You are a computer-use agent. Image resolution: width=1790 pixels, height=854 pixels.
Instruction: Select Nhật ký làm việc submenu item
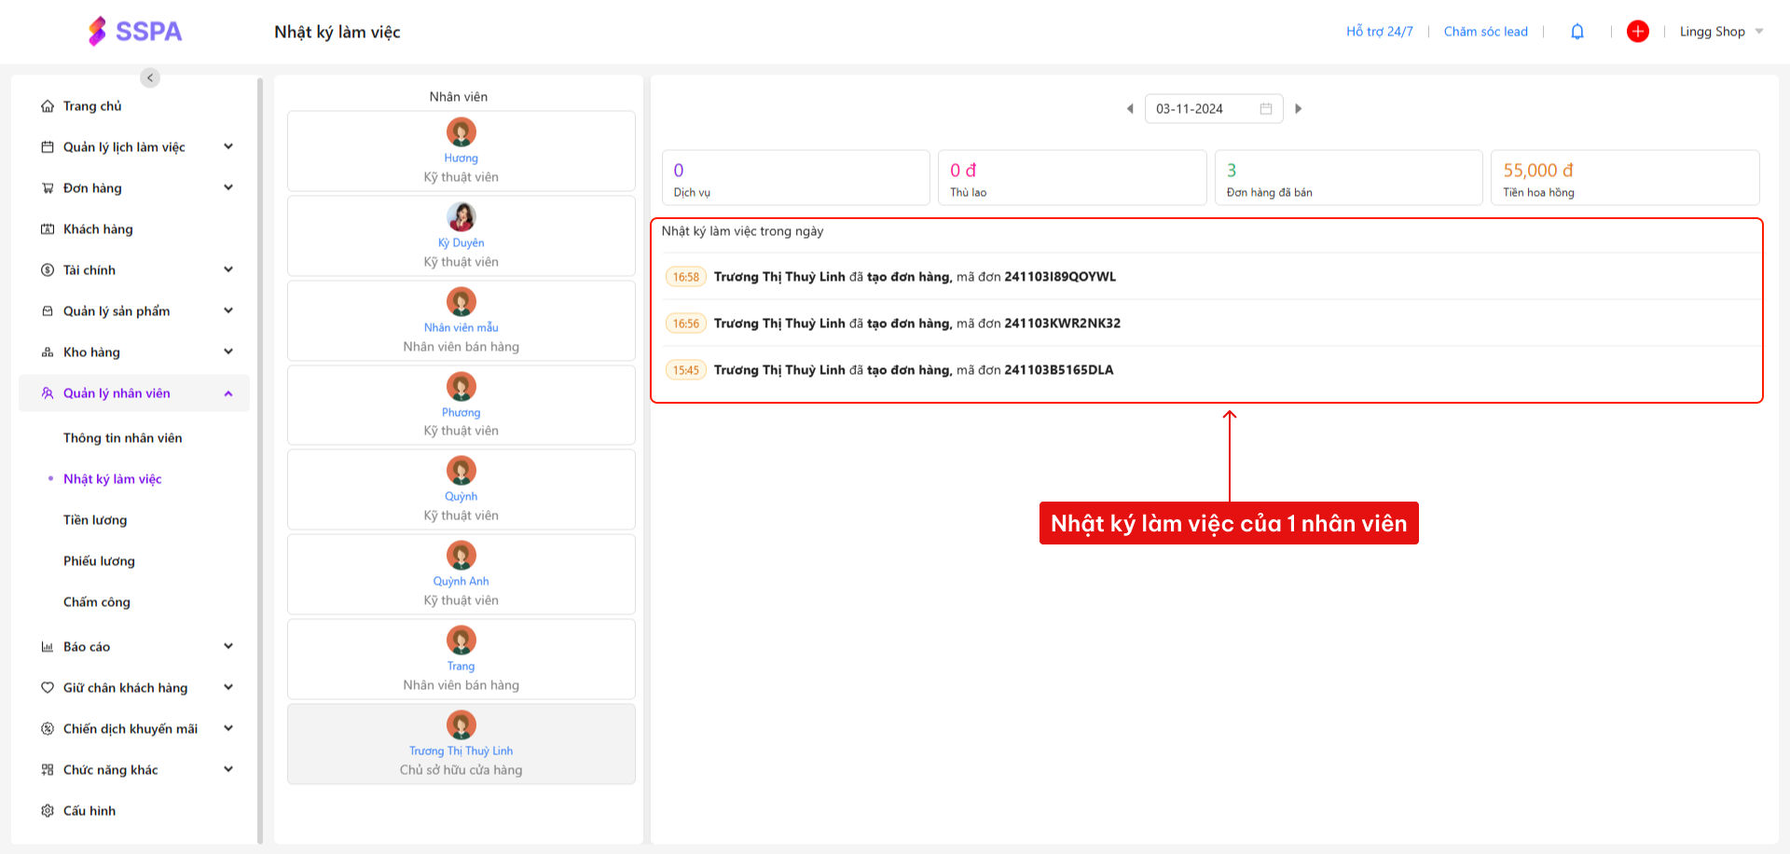point(113,479)
